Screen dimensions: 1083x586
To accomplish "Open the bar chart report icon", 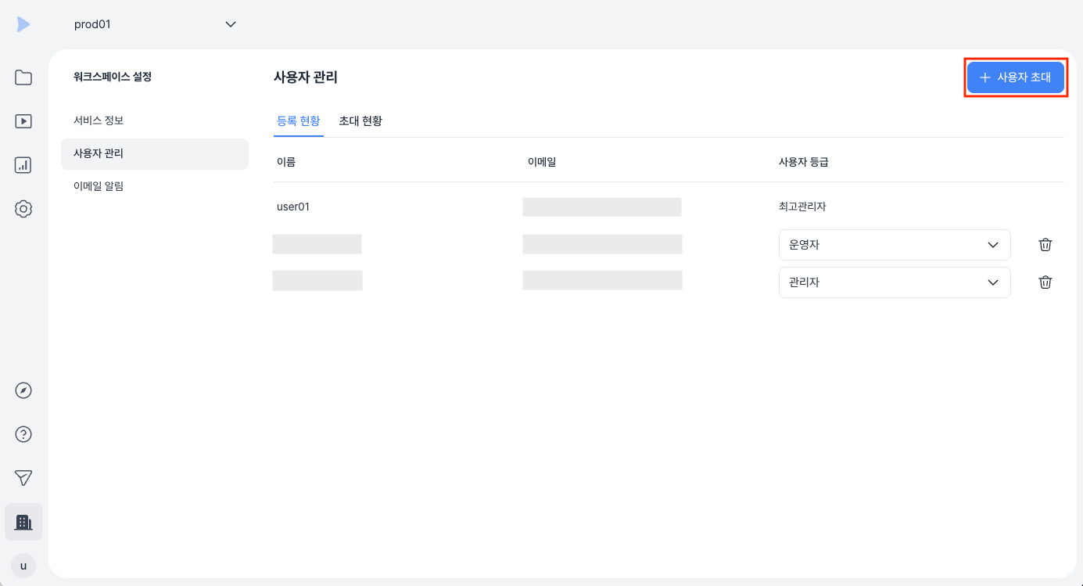I will (x=23, y=165).
